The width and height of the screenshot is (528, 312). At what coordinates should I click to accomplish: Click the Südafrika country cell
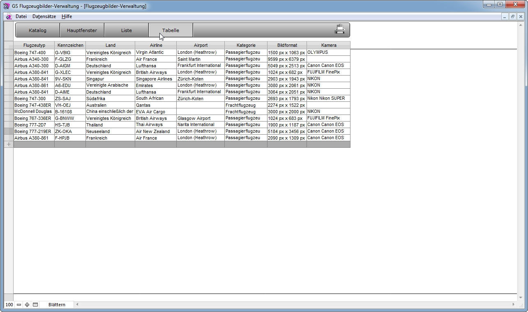click(110, 99)
